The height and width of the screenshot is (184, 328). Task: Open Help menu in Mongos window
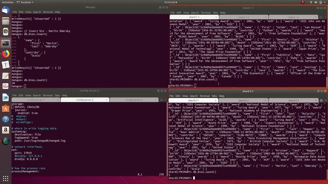tap(57, 12)
